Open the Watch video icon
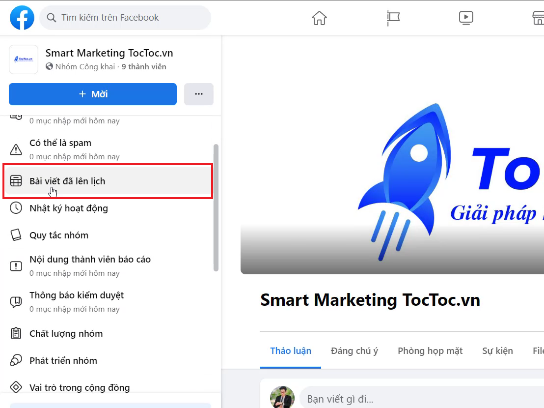Screen dimensions: 544x408 (465, 18)
